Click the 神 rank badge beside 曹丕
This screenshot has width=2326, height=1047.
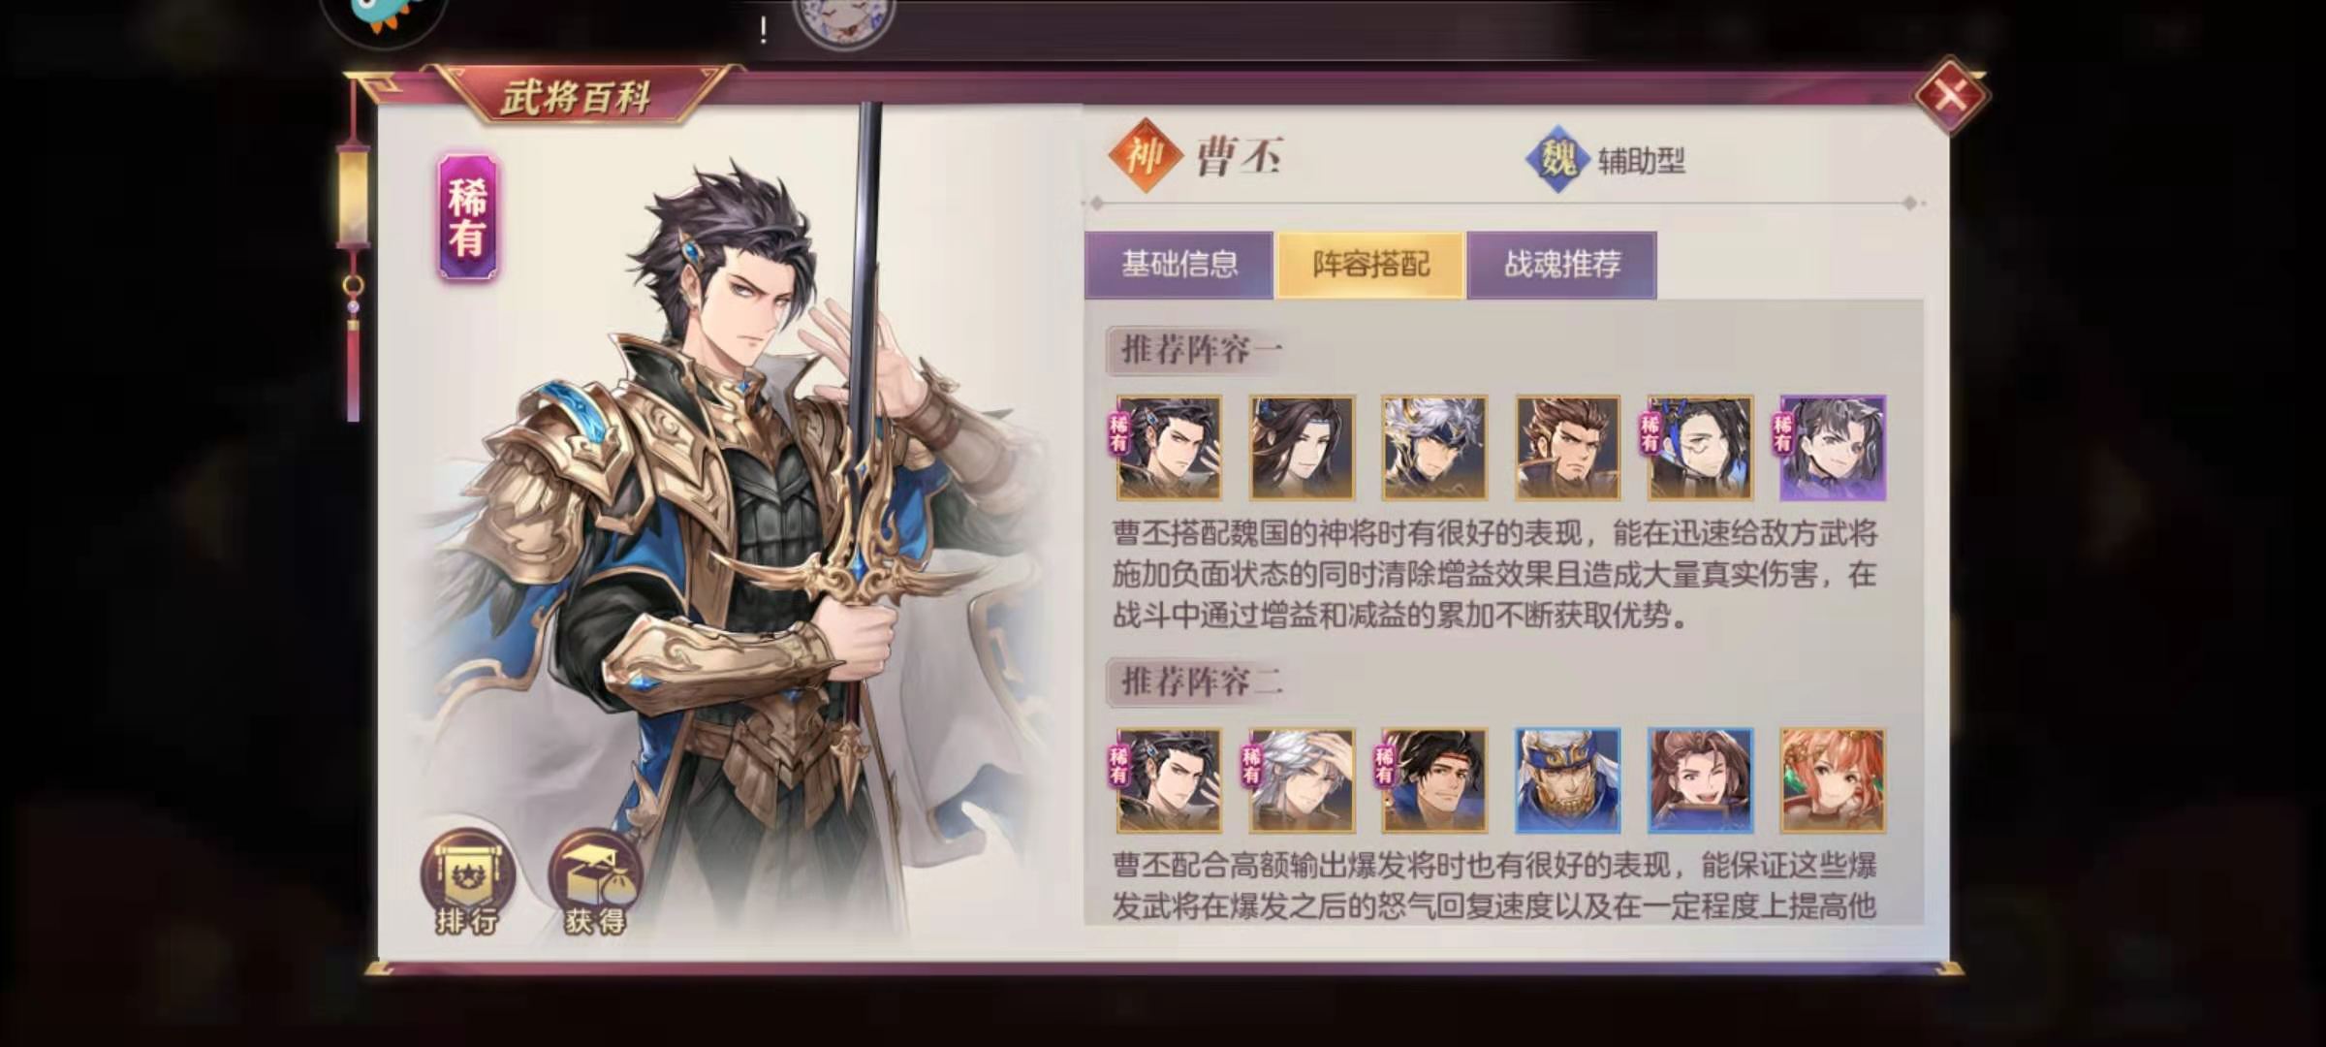1145,155
